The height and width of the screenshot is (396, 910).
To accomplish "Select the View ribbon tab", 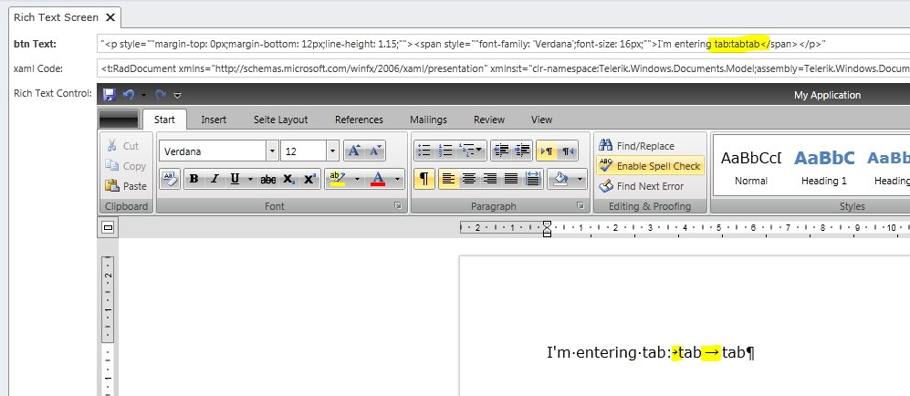I will (x=541, y=120).
